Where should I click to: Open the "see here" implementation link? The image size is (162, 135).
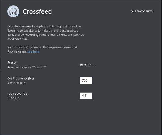pos(33,51)
